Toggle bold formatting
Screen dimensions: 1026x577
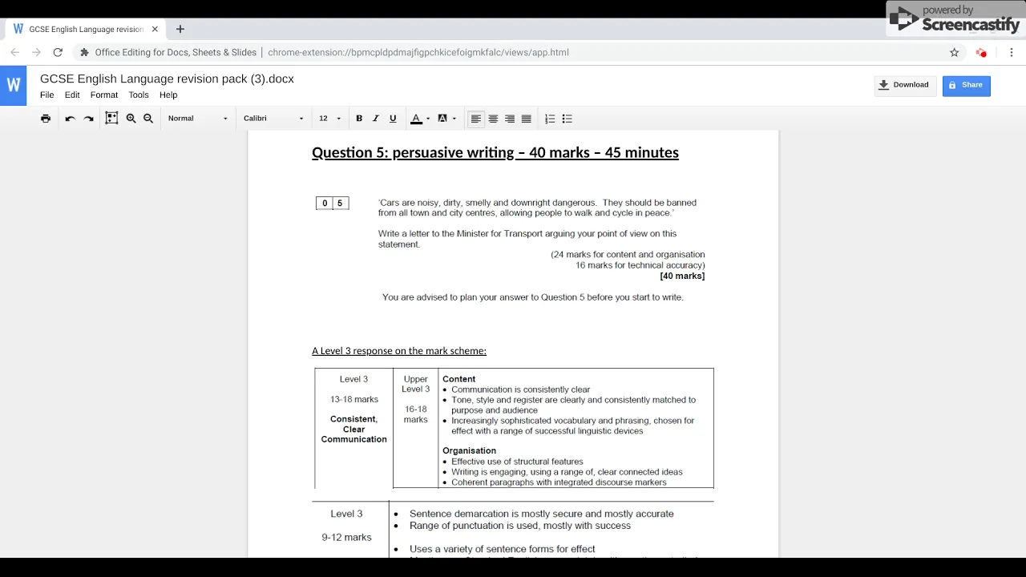click(359, 119)
